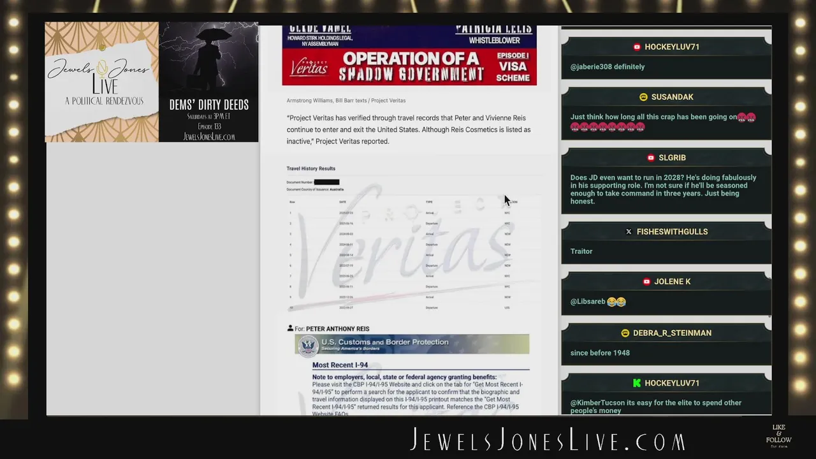Click the 'LIKE & FOLLOW' badge
Screen dimensions: 816x459
tap(778, 435)
